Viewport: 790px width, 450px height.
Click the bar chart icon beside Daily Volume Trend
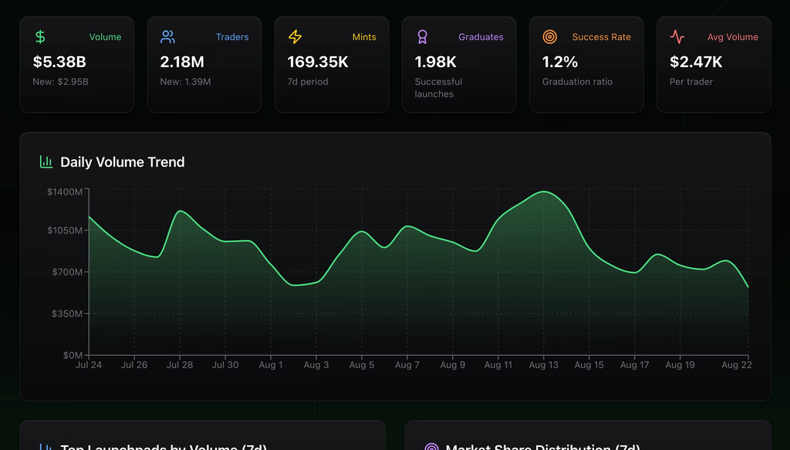(x=46, y=162)
